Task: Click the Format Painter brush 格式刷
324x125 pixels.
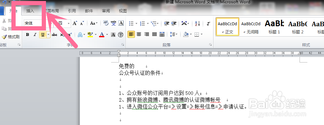Action: pyautogui.click(x=10, y=37)
